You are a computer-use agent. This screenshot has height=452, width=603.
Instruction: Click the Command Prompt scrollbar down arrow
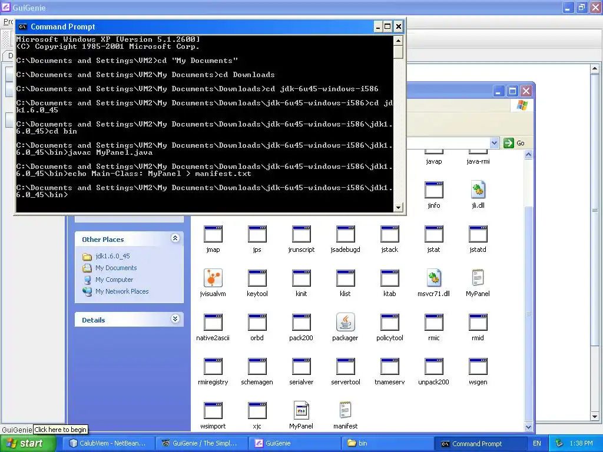(x=399, y=208)
